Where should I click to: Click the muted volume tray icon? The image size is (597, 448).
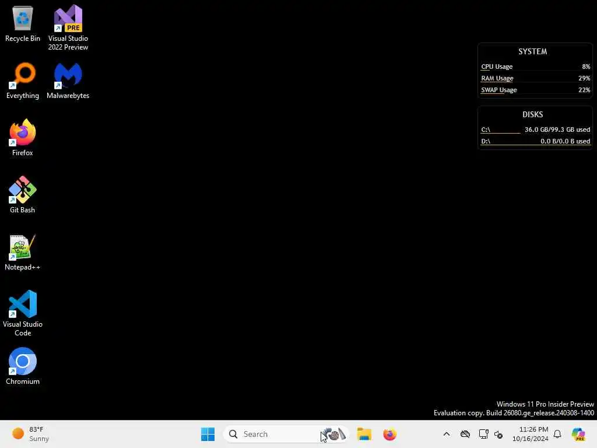tap(498, 434)
